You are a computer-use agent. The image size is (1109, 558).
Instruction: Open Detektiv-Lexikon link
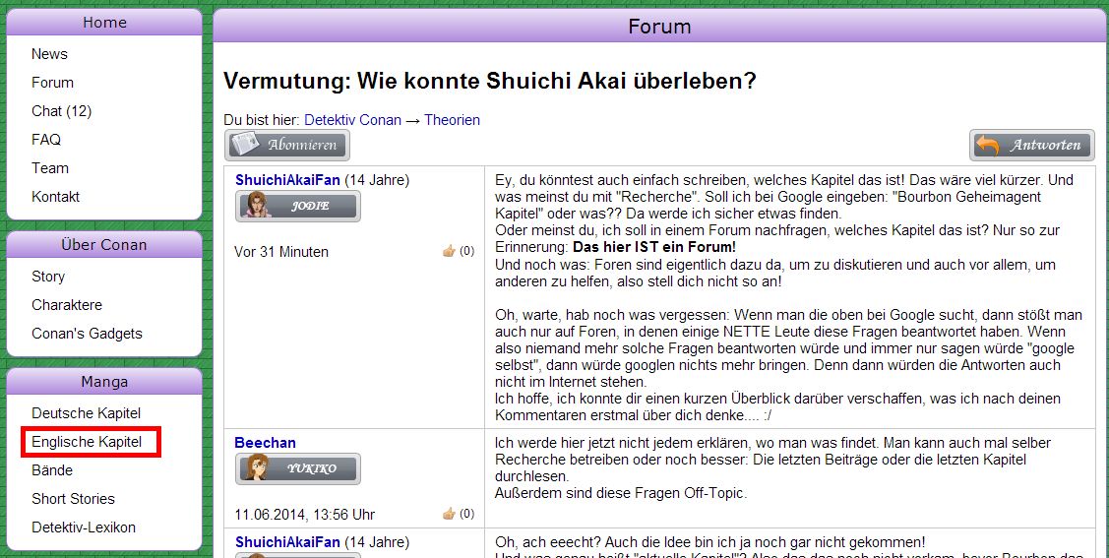[84, 527]
